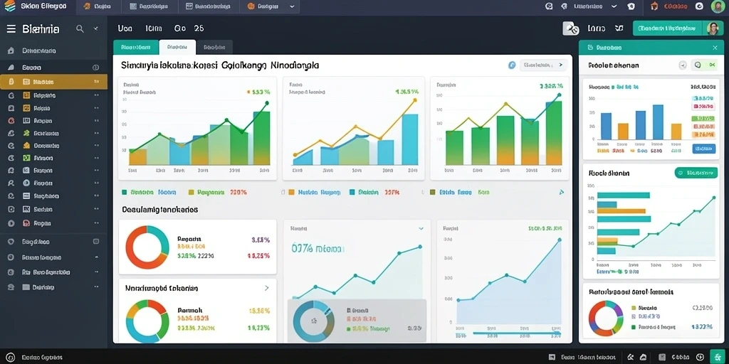
Task: Open the chevron on the orange-circle top-bar tab
Action: [292, 6]
